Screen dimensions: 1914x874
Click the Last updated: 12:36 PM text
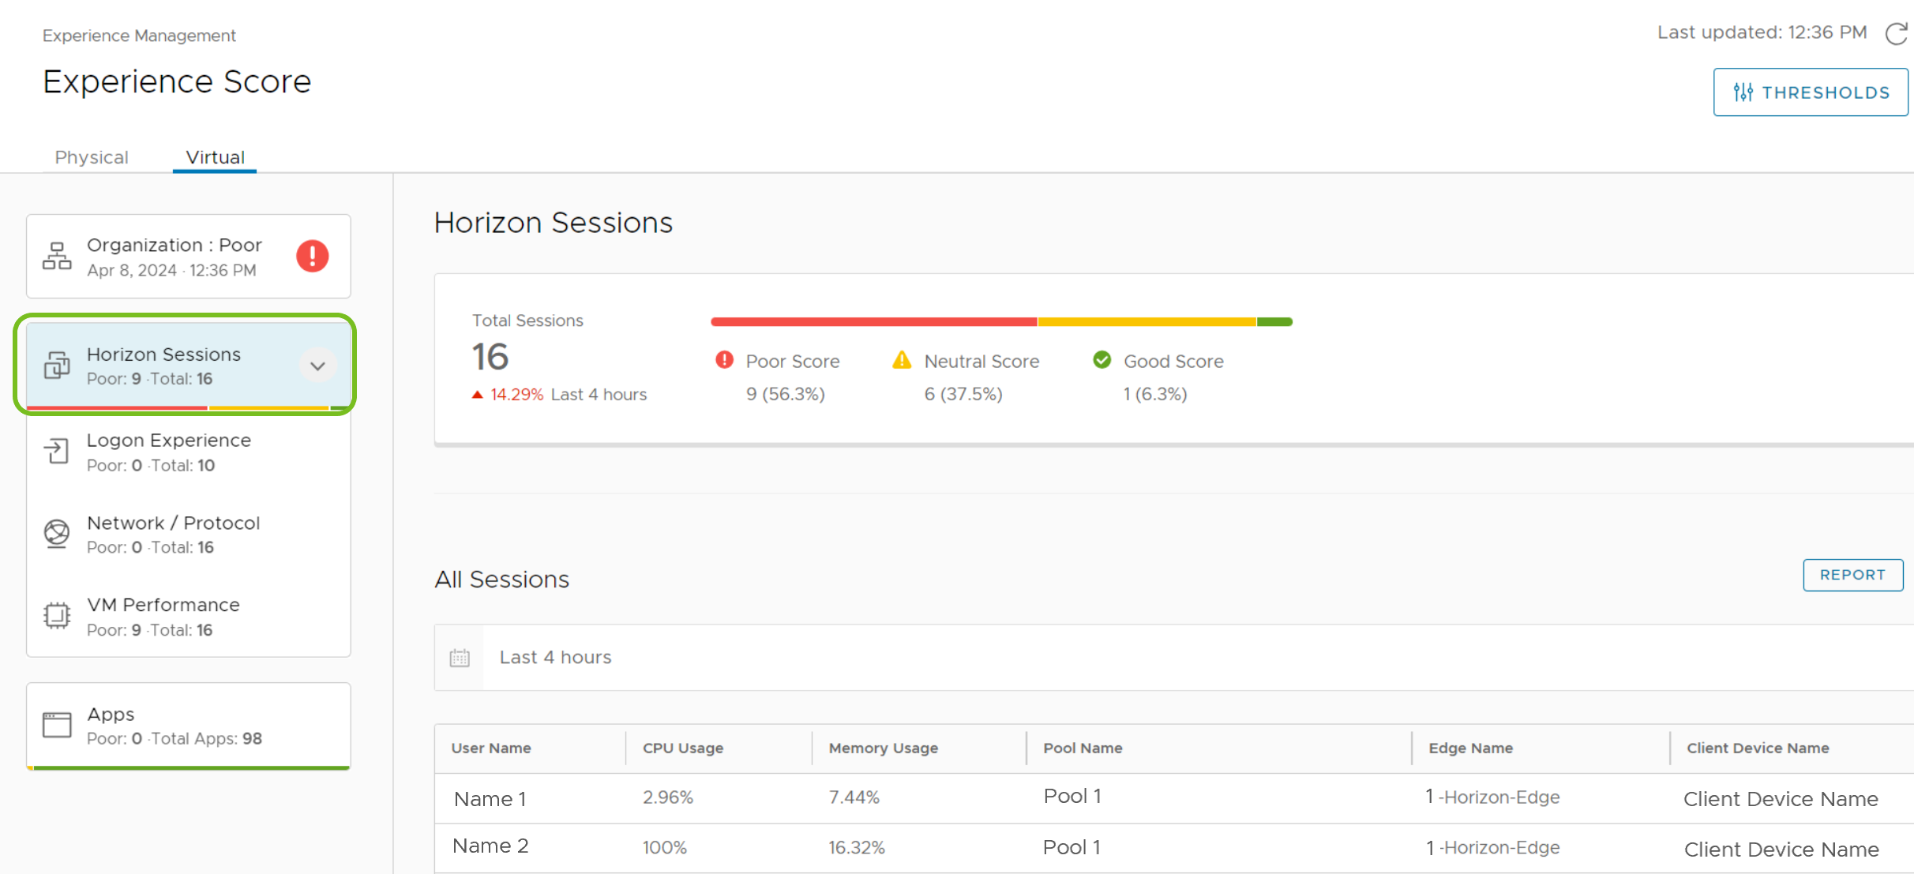tap(1762, 32)
